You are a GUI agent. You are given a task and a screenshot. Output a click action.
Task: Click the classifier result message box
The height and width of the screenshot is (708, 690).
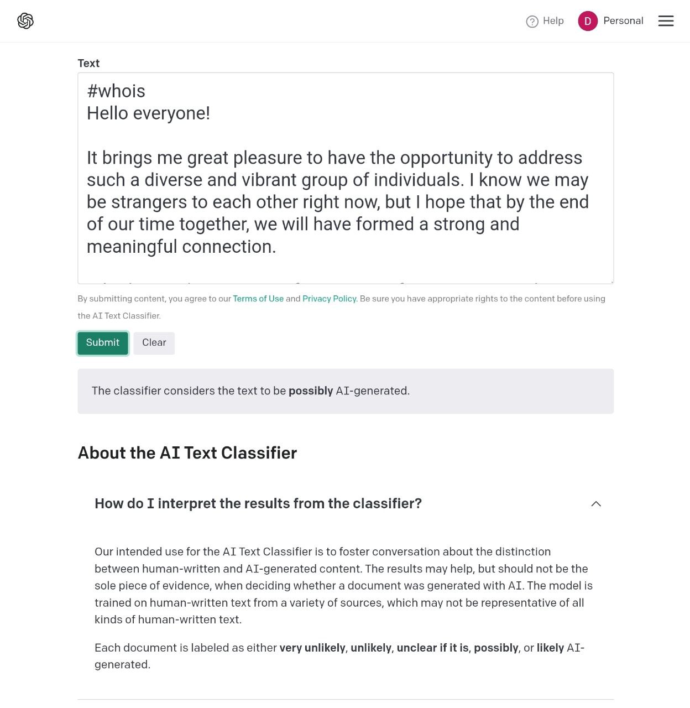tap(346, 391)
